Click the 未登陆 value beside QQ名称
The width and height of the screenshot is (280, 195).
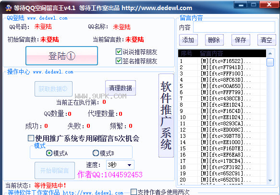tap(122, 27)
